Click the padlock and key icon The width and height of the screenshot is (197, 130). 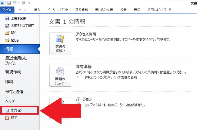click(60, 39)
